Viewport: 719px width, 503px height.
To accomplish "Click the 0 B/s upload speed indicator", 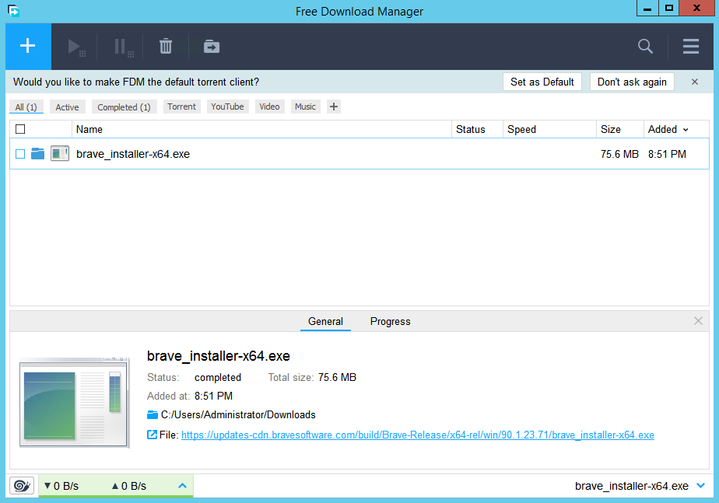I will [129, 486].
